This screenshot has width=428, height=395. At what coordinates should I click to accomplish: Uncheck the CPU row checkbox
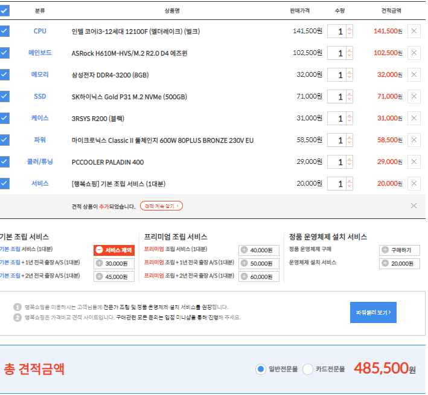click(4, 31)
